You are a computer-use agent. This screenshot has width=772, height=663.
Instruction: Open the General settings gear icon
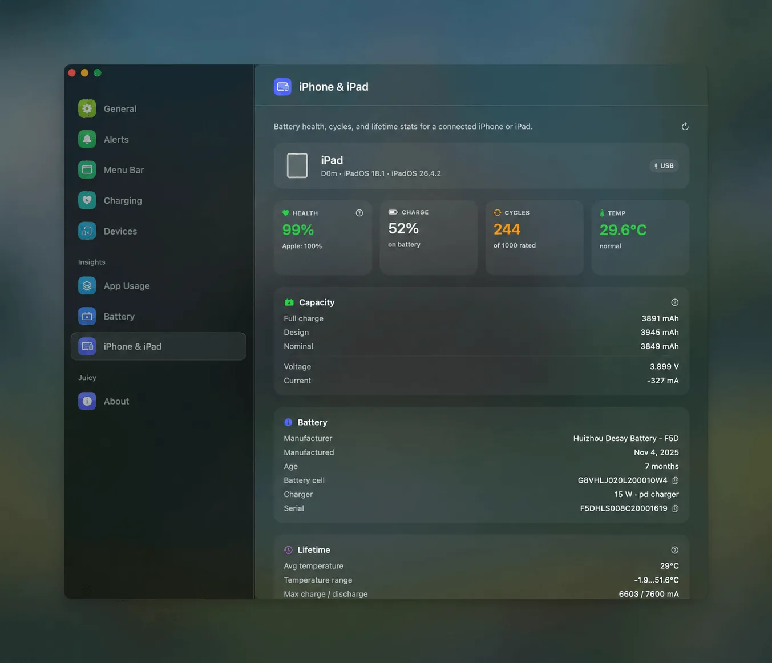coord(87,108)
